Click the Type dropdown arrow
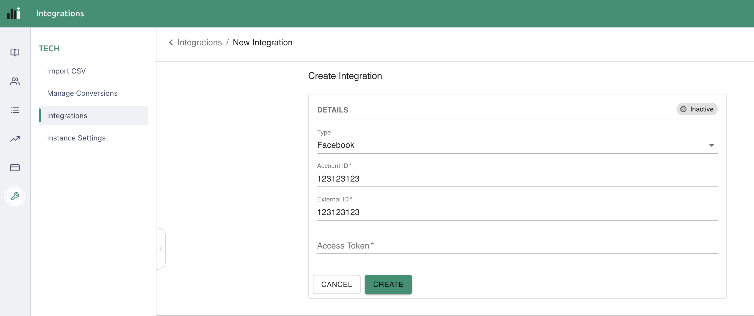Screen dimensions: 754x316 coord(711,145)
